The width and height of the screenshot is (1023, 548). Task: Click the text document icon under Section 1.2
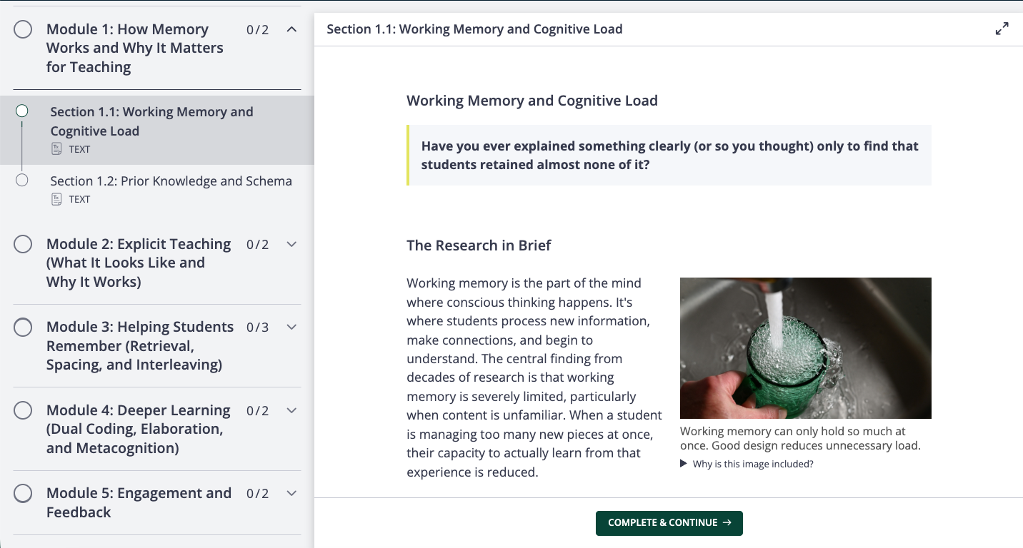[56, 199]
